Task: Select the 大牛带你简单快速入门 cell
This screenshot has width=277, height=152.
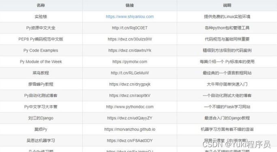Action: (x=227, y=84)
